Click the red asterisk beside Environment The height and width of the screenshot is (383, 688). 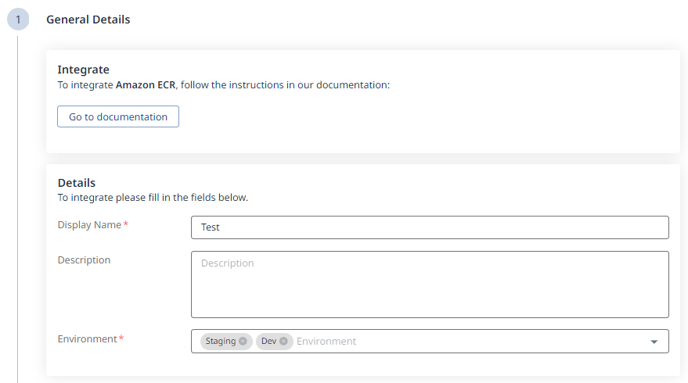click(121, 338)
